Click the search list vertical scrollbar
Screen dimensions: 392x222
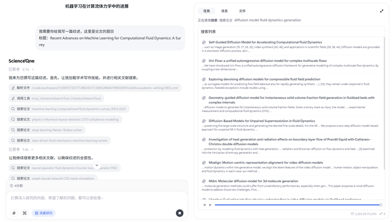[x=384, y=103]
